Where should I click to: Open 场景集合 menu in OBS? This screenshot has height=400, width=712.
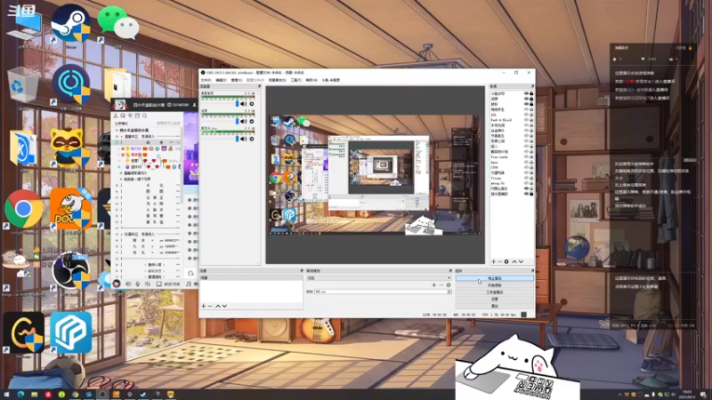(x=277, y=80)
